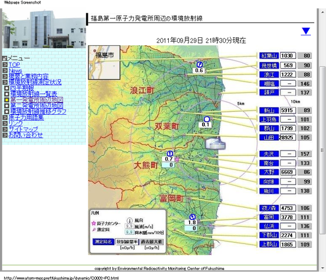
Task: Open the 原子力用語集 link
Action: [x=26, y=118]
